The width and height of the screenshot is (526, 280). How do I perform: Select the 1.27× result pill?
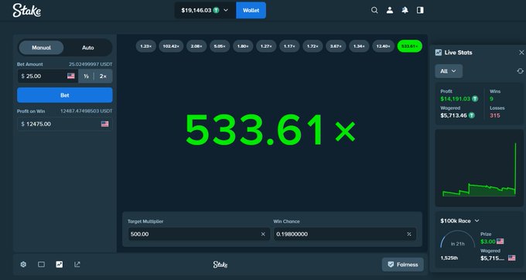click(266, 46)
